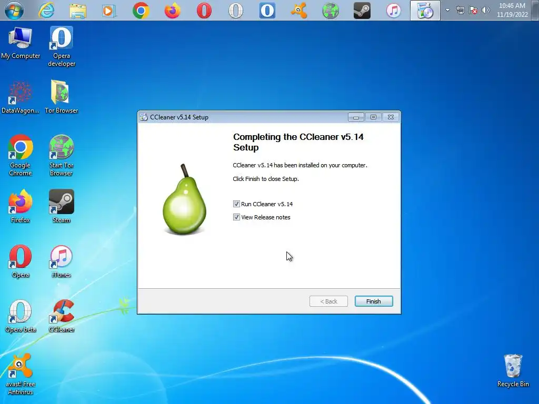539x404 pixels.
Task: Open red Opera taskbar icon
Action: tap(204, 11)
